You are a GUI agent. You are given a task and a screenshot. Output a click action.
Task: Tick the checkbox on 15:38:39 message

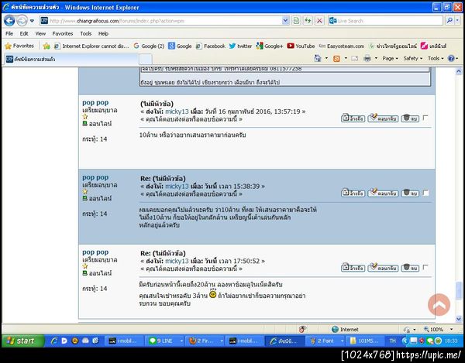[x=425, y=193]
